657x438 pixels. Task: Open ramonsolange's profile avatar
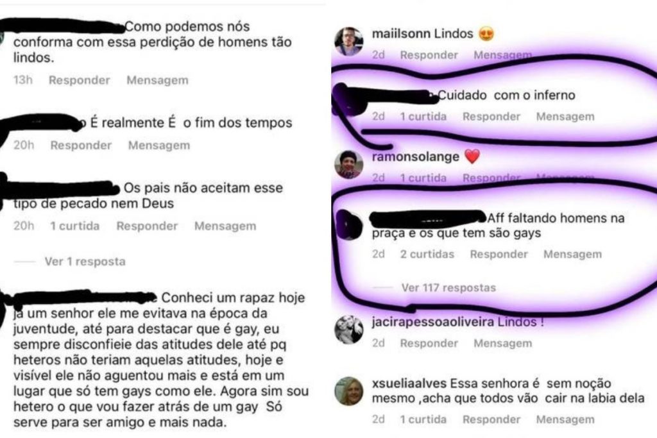[348, 165]
